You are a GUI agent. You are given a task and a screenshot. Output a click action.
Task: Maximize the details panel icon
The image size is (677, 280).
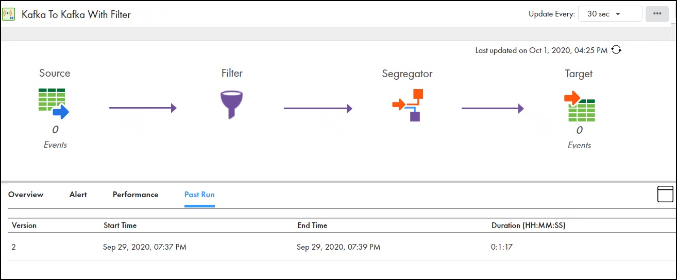pos(665,194)
